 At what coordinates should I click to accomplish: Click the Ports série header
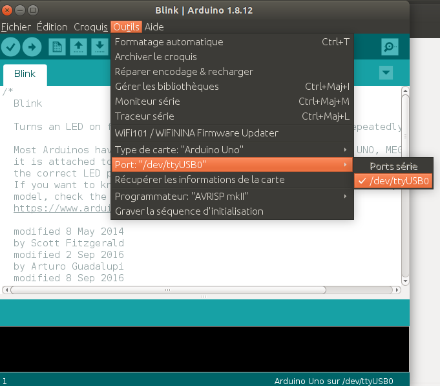[393, 166]
